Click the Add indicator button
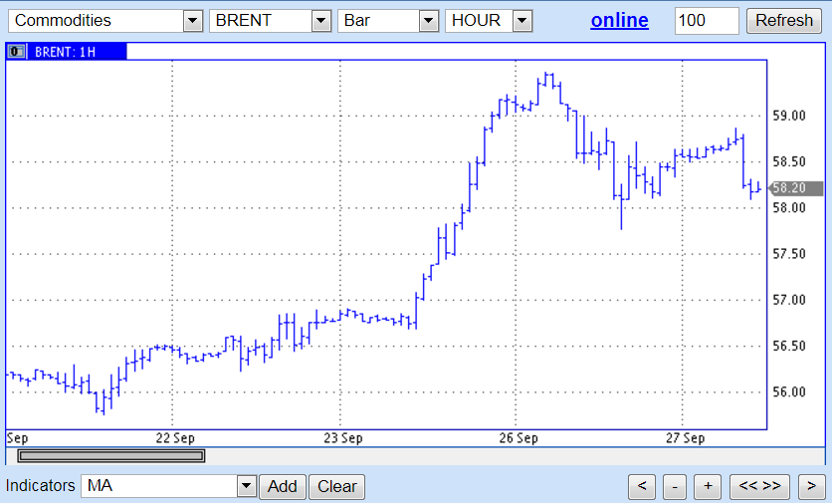Image resolution: width=832 pixels, height=503 pixels. tap(283, 486)
